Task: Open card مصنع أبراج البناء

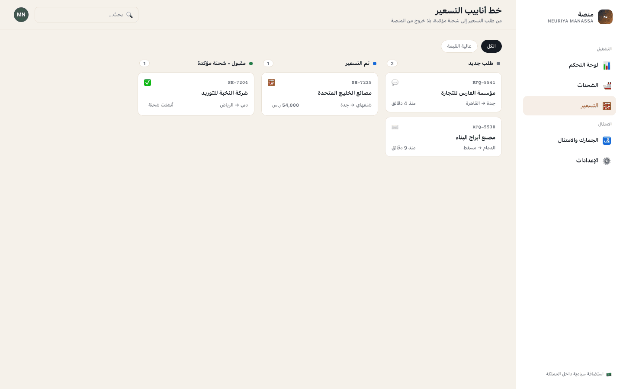Action: pos(443,137)
